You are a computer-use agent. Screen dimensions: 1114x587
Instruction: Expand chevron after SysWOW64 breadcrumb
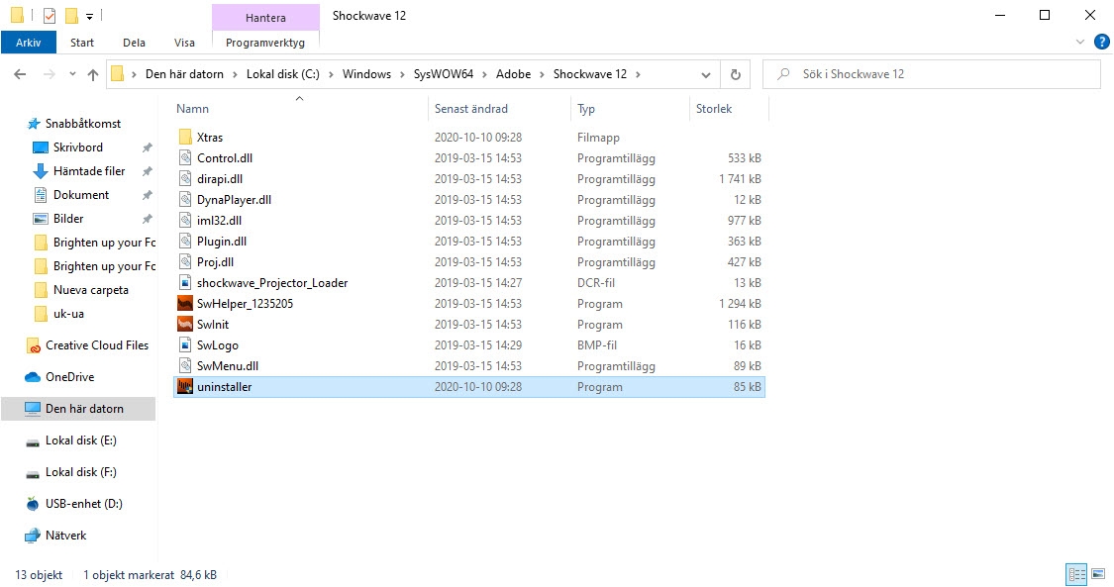pos(484,74)
